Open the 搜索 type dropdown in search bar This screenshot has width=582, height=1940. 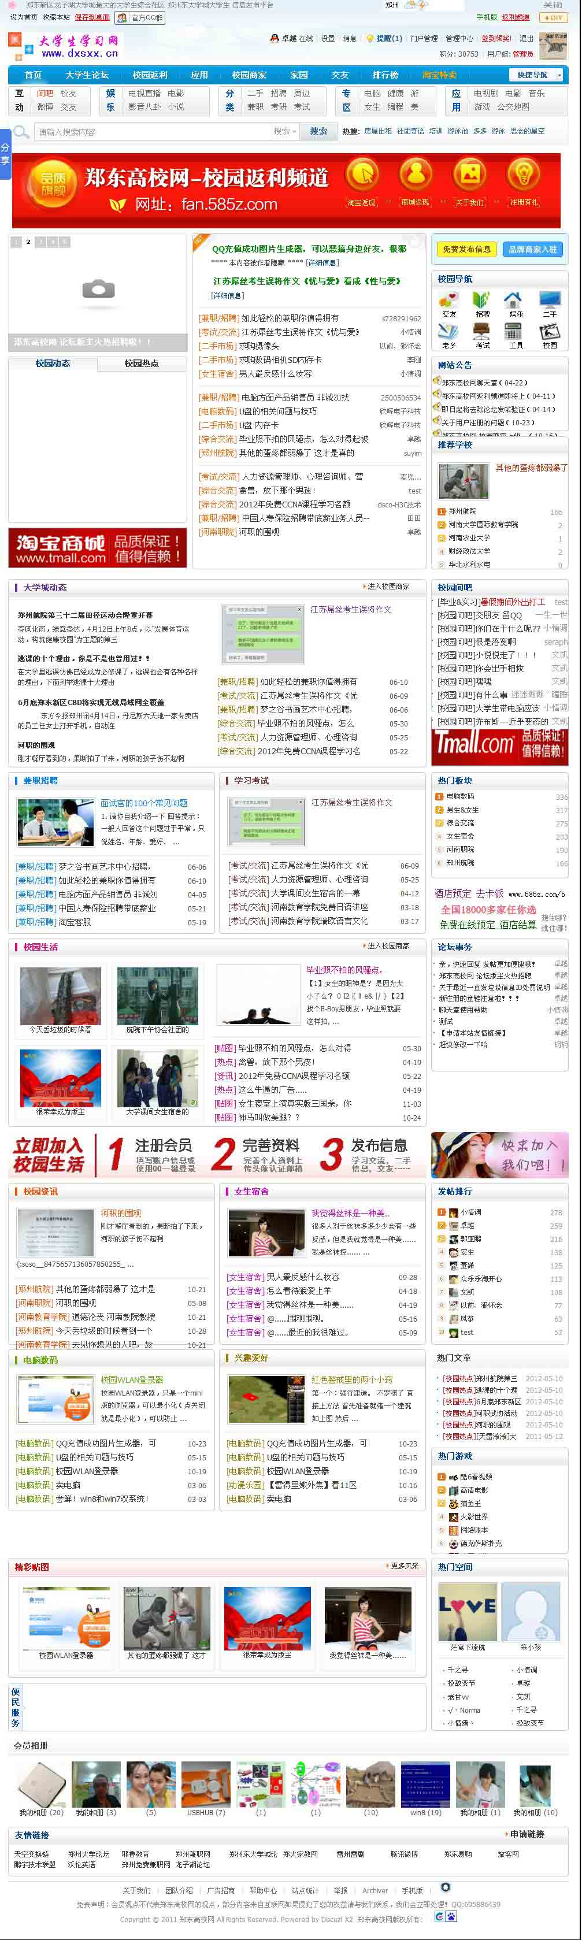(x=286, y=131)
